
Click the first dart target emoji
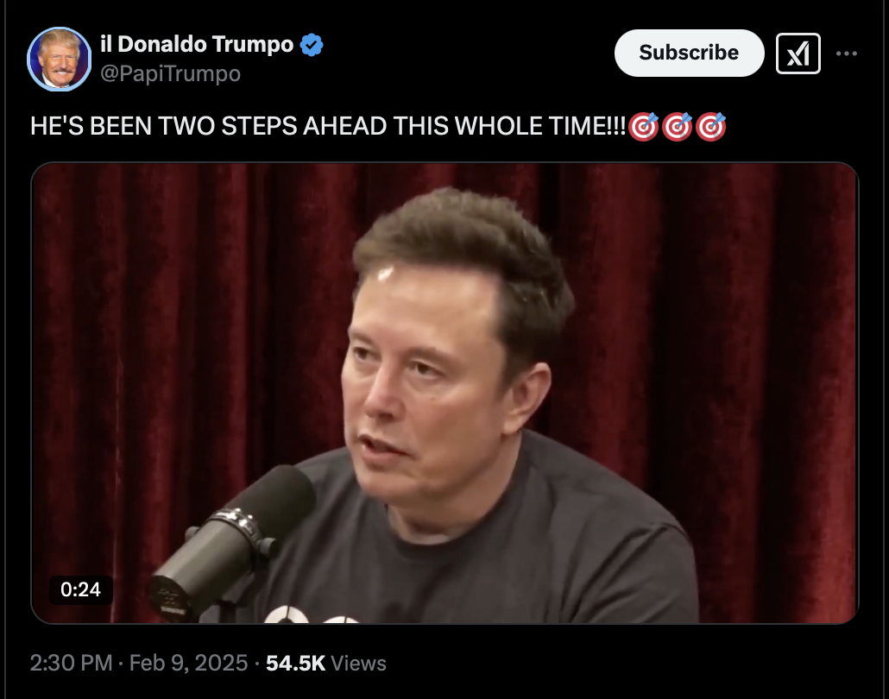click(644, 126)
